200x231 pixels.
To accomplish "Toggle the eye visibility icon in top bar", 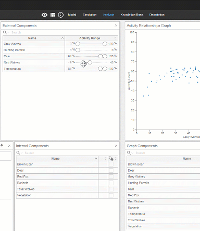I will (x=44, y=15).
